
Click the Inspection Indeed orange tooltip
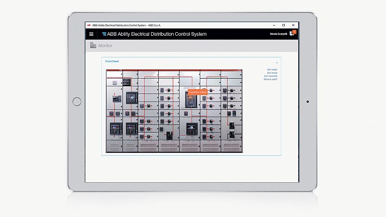(x=197, y=92)
